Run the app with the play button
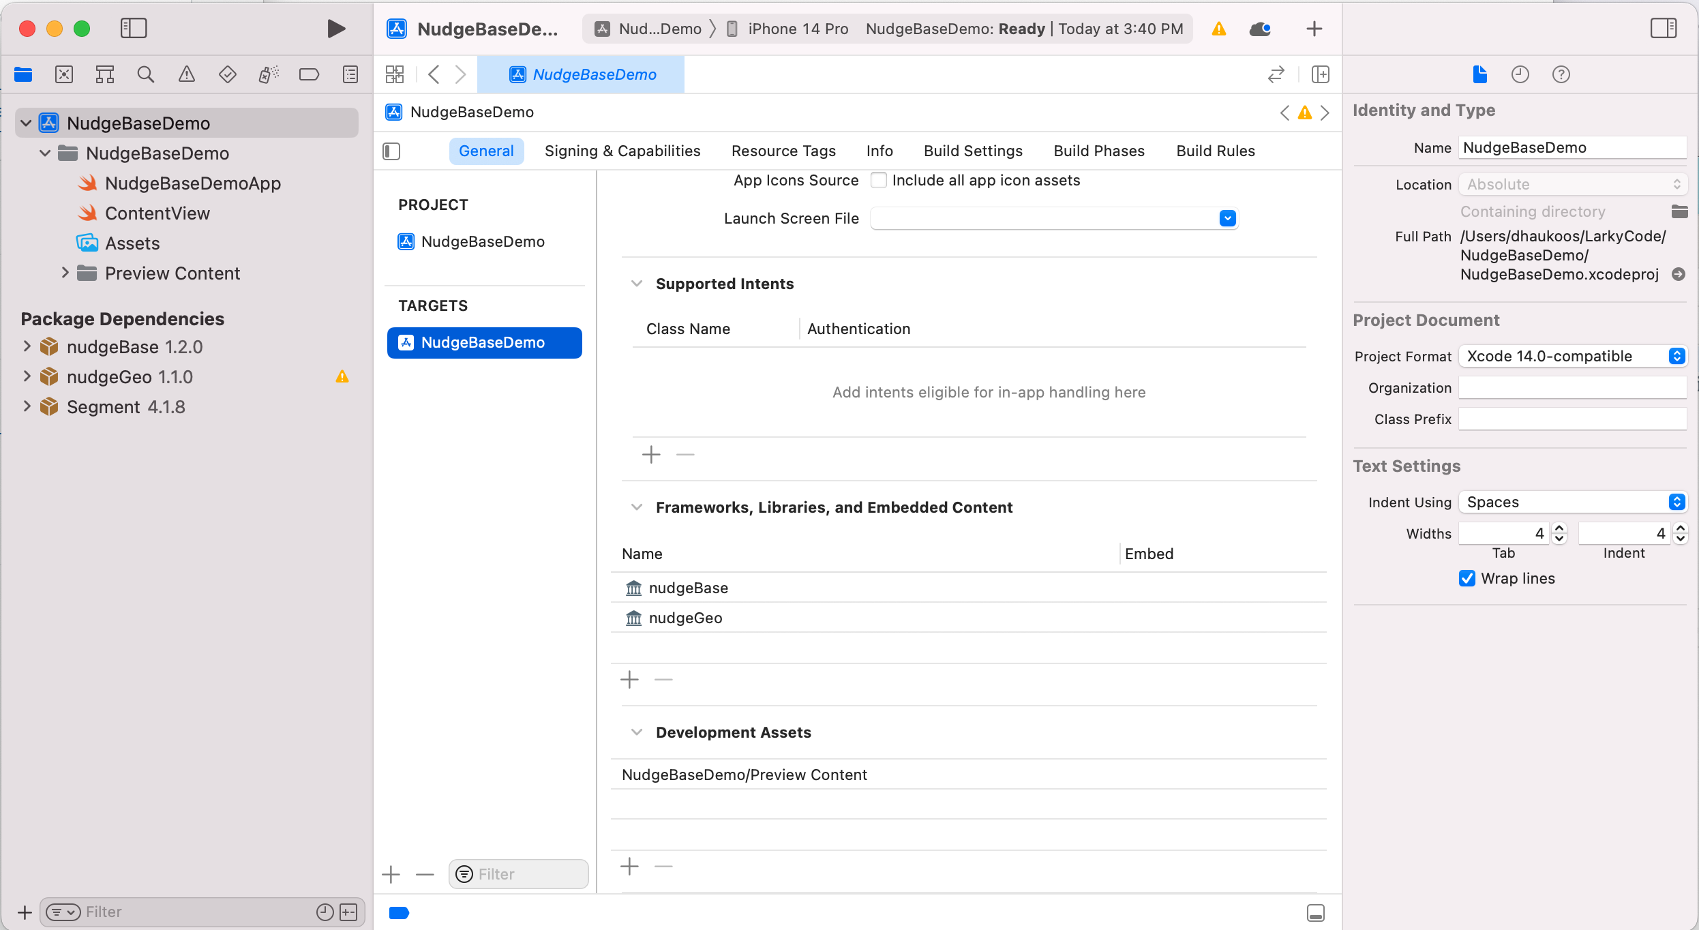 (x=335, y=29)
